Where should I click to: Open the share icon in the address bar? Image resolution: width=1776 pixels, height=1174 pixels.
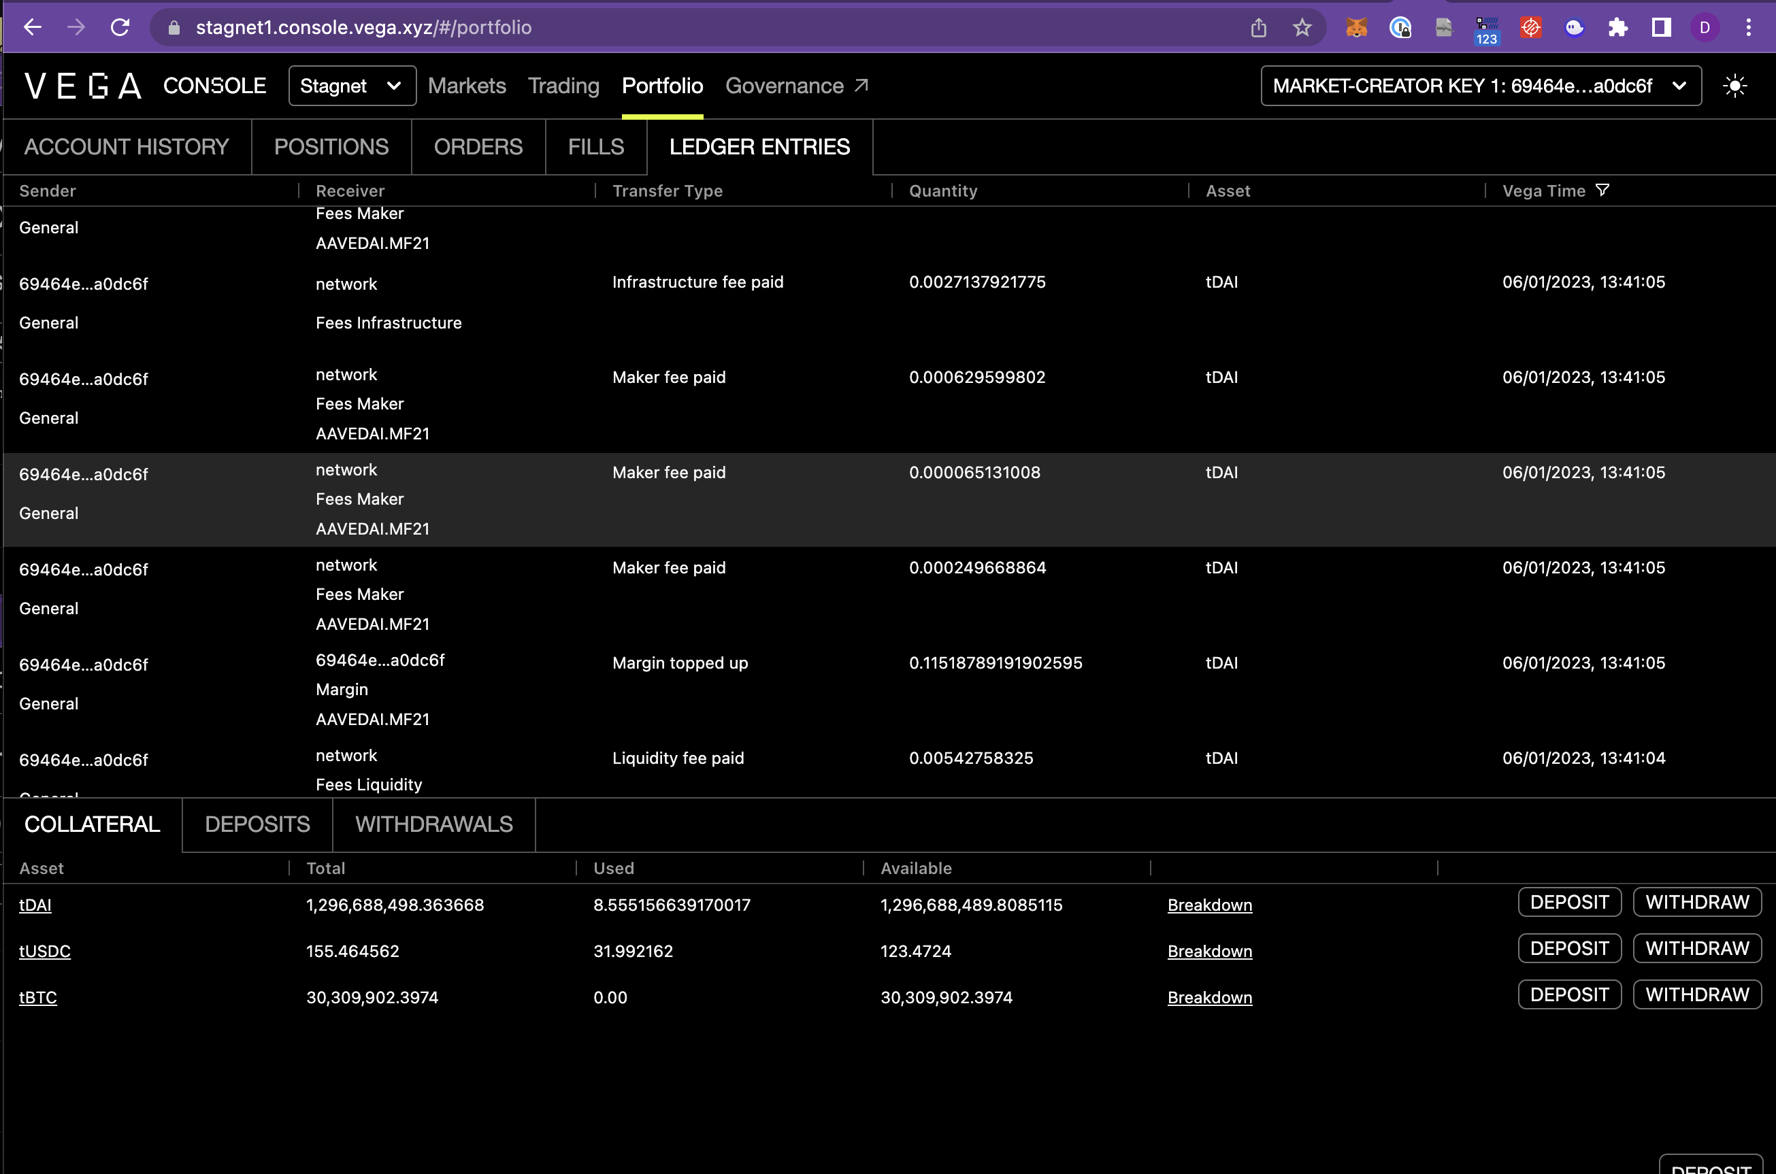(x=1258, y=28)
